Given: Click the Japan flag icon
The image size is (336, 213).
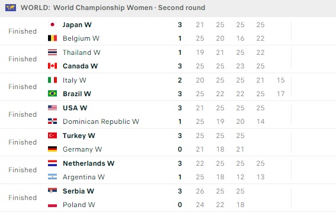Looking at the screenshot, I should (52, 25).
